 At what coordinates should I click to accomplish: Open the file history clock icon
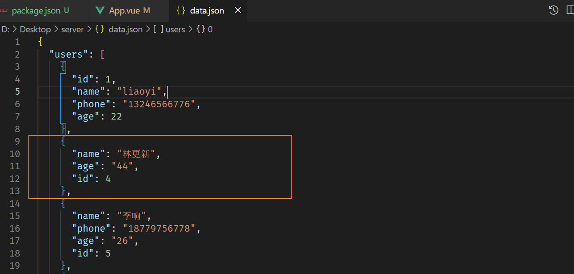[553, 10]
